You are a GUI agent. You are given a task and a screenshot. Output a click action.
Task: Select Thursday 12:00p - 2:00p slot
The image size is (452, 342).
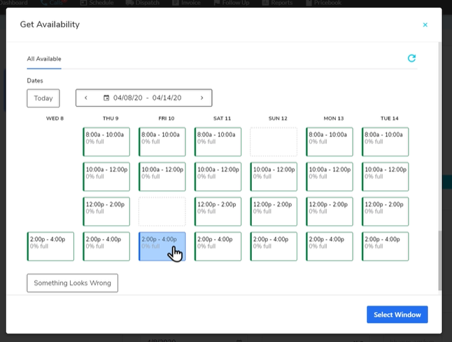point(106,211)
